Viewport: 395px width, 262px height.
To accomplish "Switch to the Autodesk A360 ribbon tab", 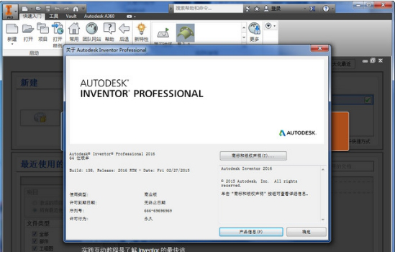I will pyautogui.click(x=99, y=16).
